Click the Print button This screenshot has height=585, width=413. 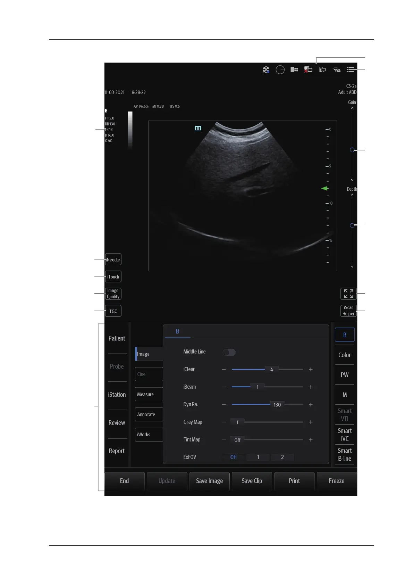tap(294, 481)
